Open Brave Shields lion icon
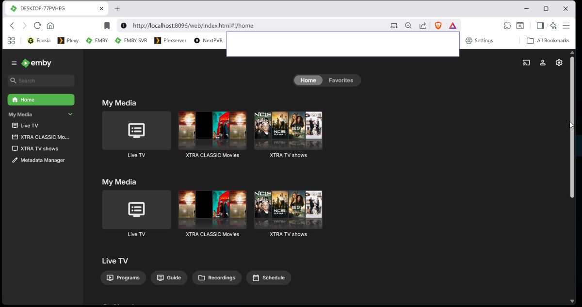Viewport: 582px width, 307px height. tap(438, 26)
